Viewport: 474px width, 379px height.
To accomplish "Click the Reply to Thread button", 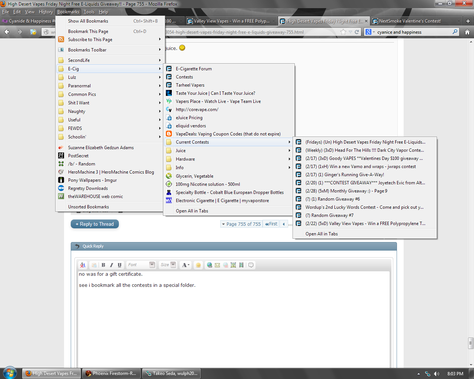I will (95, 224).
